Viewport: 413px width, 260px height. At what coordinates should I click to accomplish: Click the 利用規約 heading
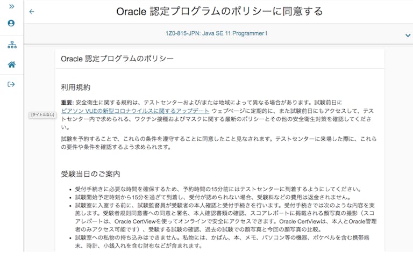coord(76,87)
